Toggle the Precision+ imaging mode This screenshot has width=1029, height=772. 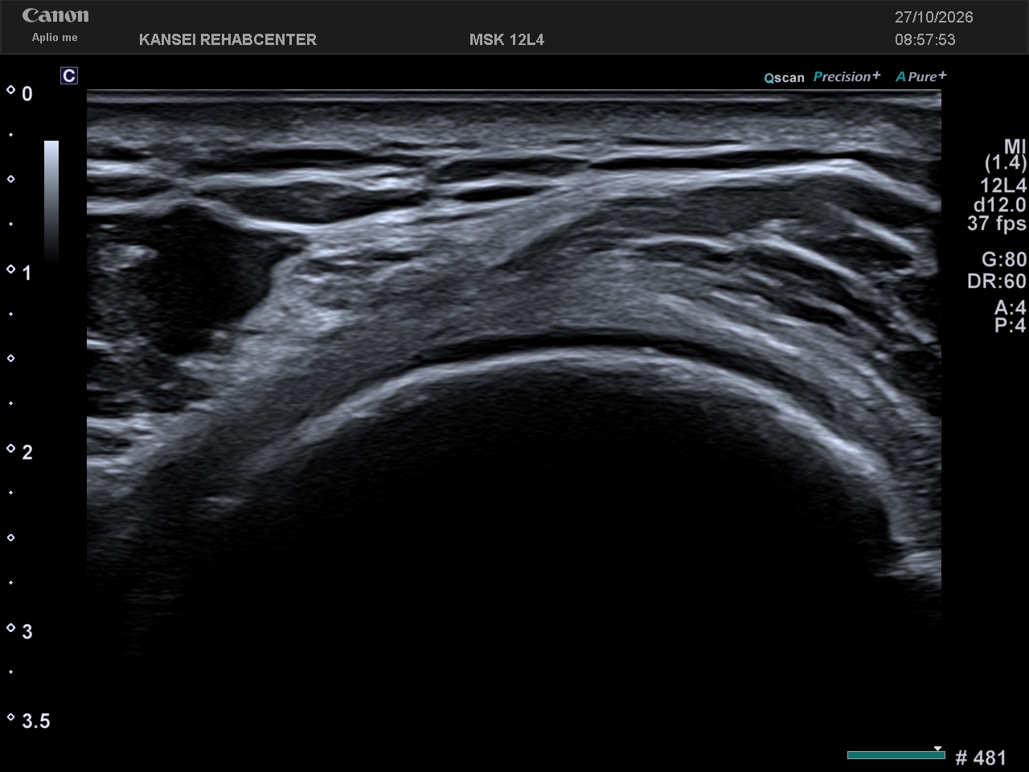pos(847,76)
